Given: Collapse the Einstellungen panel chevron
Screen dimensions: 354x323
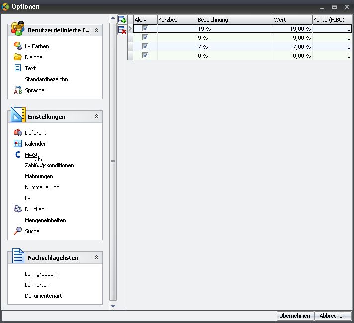Looking at the screenshot, I should [x=96, y=117].
